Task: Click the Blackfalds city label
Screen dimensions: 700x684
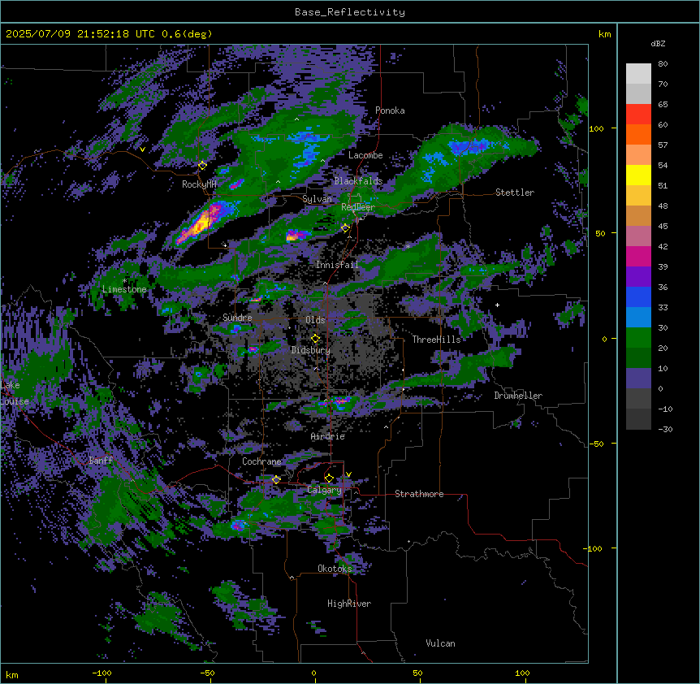Action: [x=358, y=181]
